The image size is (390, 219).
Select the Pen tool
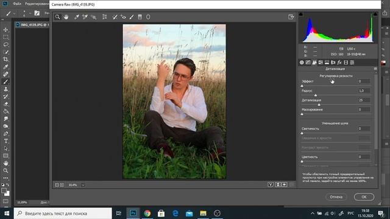[5, 134]
